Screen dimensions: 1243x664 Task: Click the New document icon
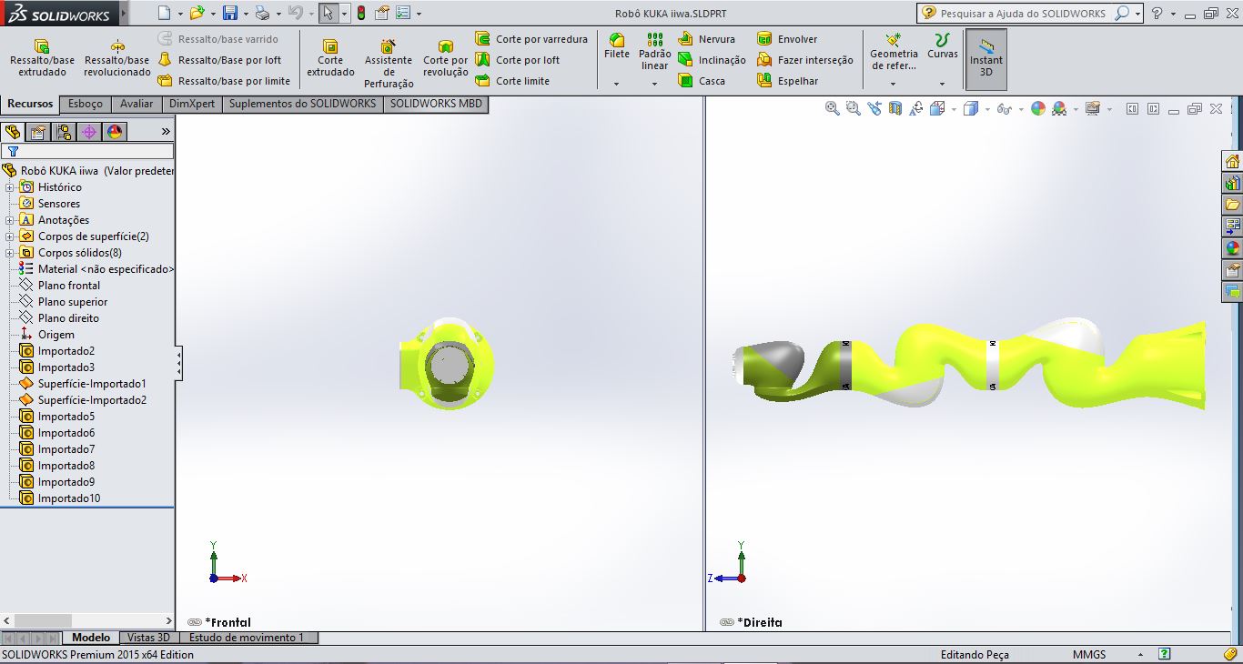pos(164,14)
